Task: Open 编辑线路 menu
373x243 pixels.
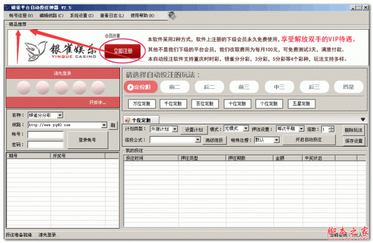Action: tap(52, 16)
